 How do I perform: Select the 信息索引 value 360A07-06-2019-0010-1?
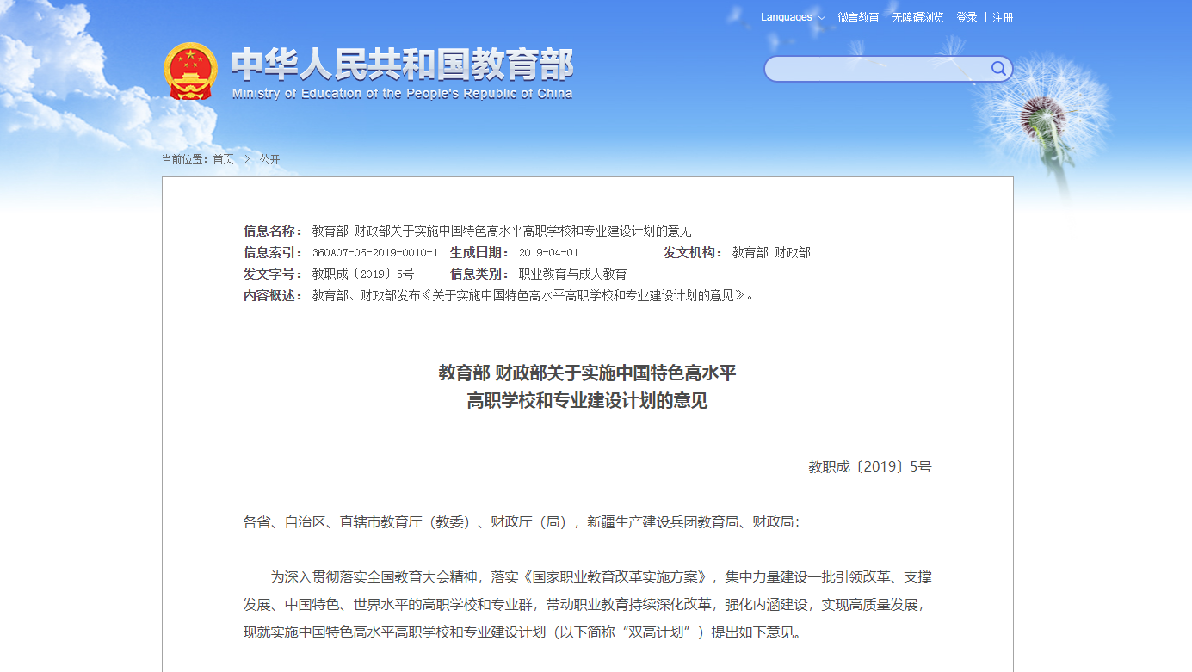tap(375, 253)
